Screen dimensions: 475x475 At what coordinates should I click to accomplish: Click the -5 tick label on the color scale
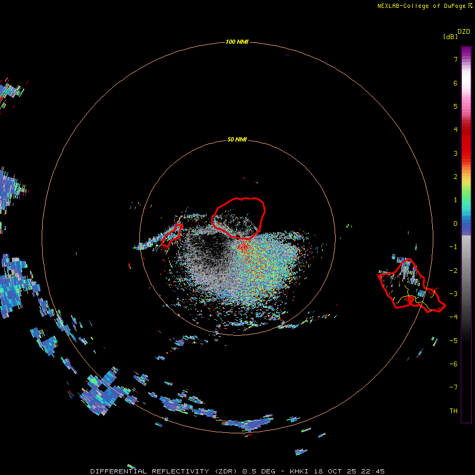[x=453, y=341]
